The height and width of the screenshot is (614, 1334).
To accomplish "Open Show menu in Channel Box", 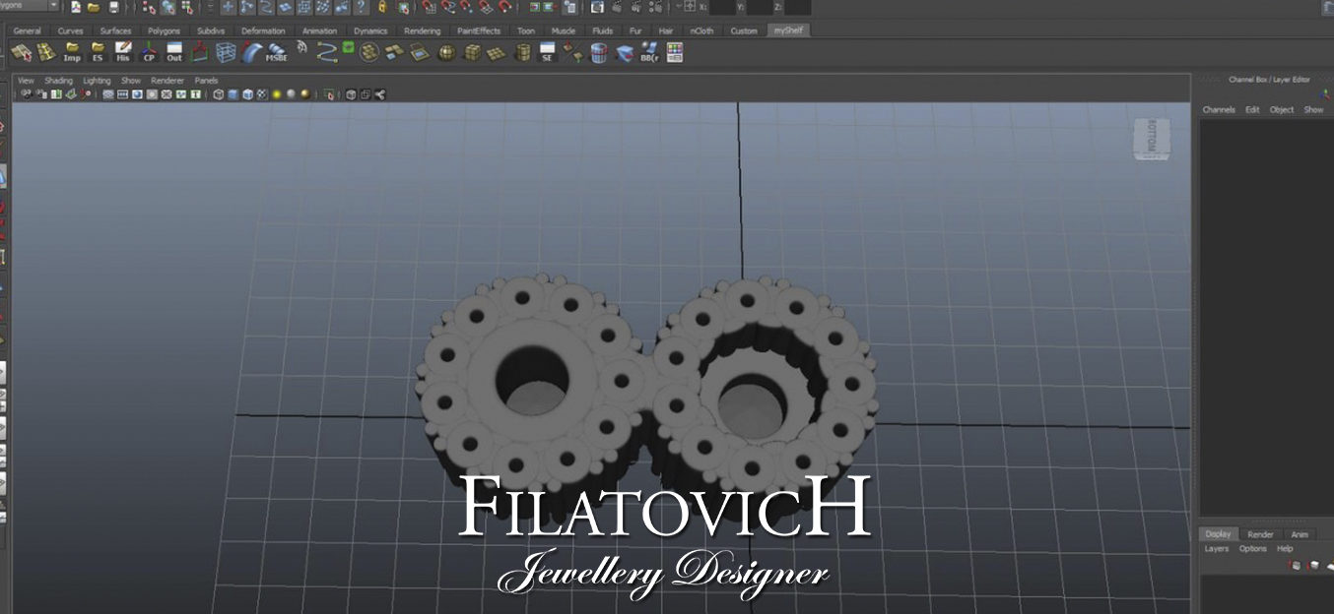I will click(1314, 110).
